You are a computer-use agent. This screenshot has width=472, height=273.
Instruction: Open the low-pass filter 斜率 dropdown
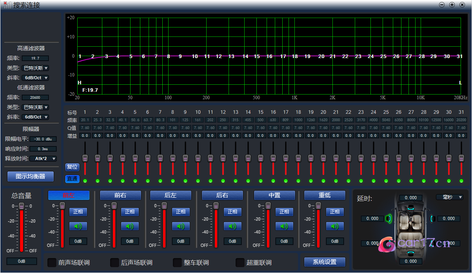(x=35, y=117)
